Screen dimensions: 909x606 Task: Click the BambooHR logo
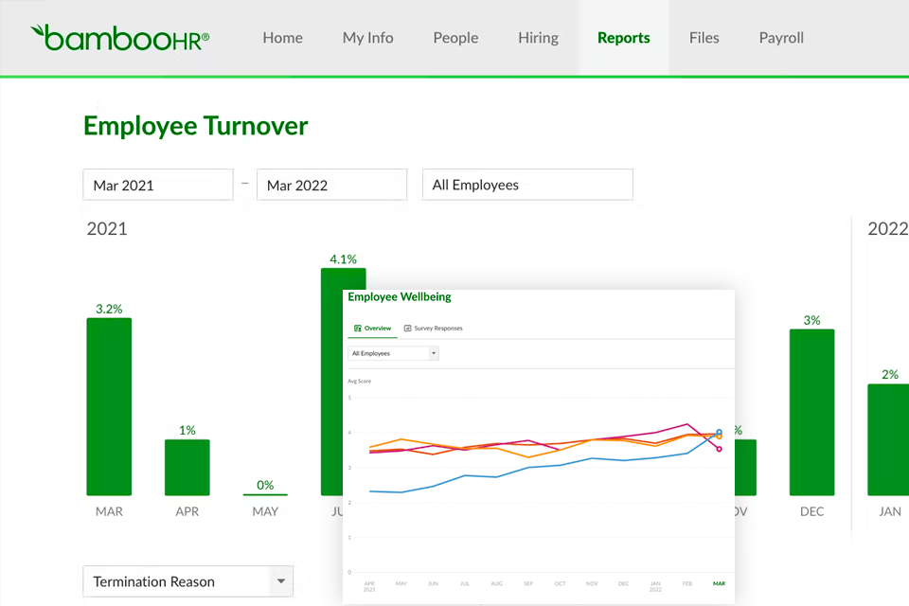(x=119, y=38)
